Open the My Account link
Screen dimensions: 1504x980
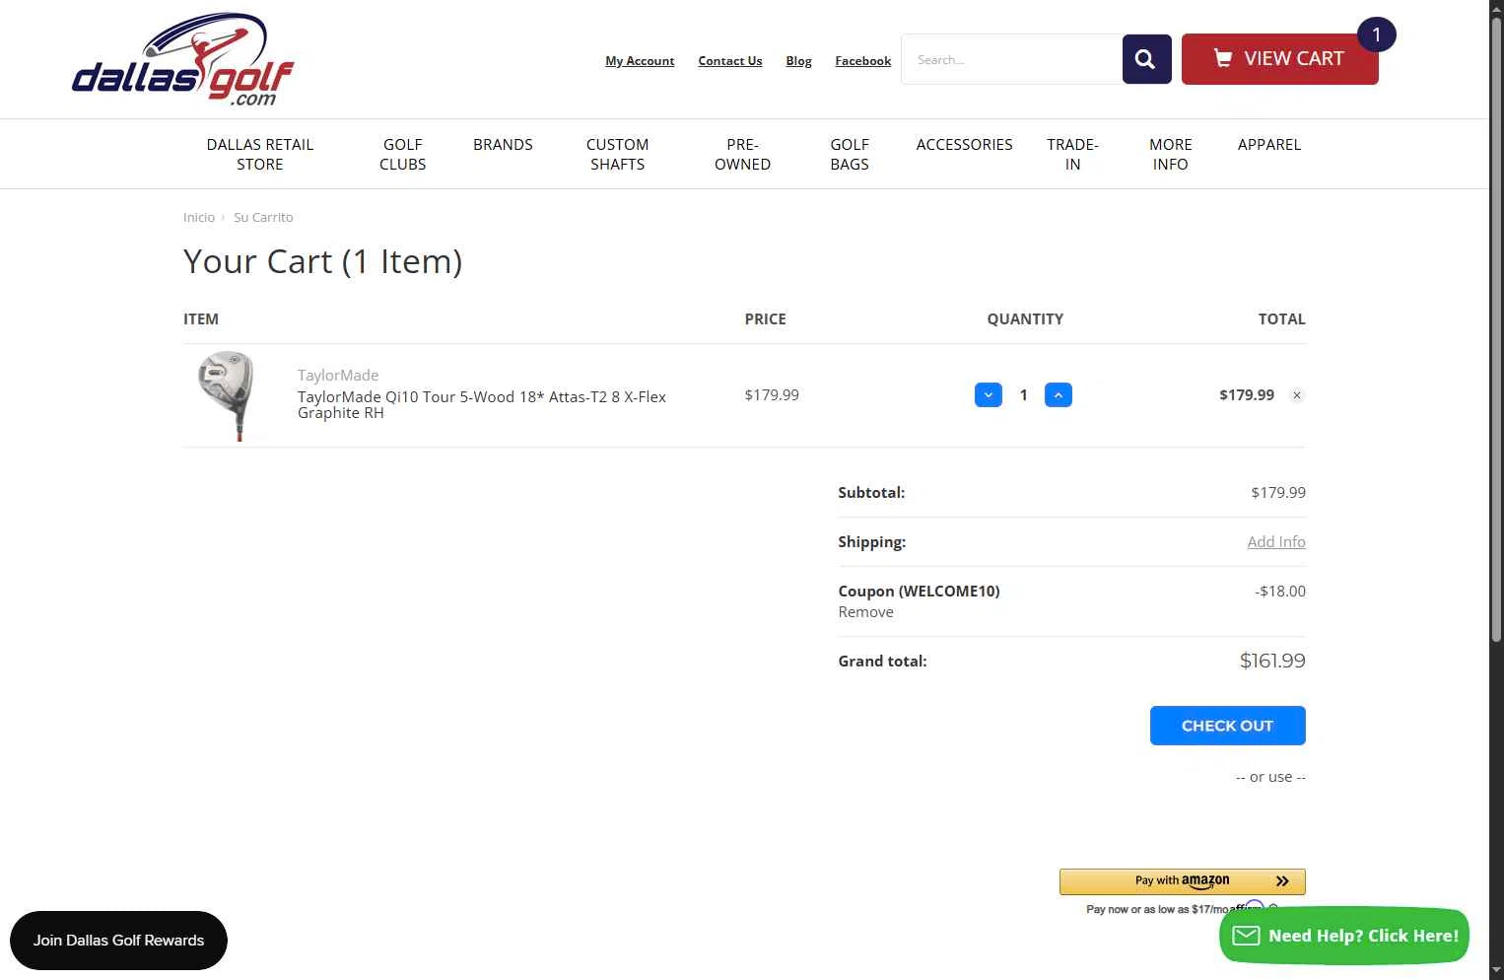tap(640, 61)
